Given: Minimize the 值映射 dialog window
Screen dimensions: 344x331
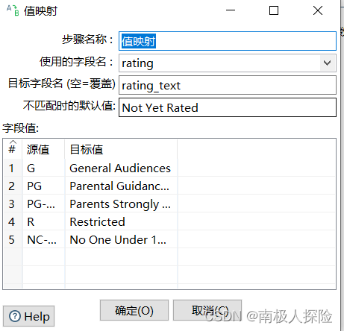Looking at the screenshot, I should (x=231, y=10).
